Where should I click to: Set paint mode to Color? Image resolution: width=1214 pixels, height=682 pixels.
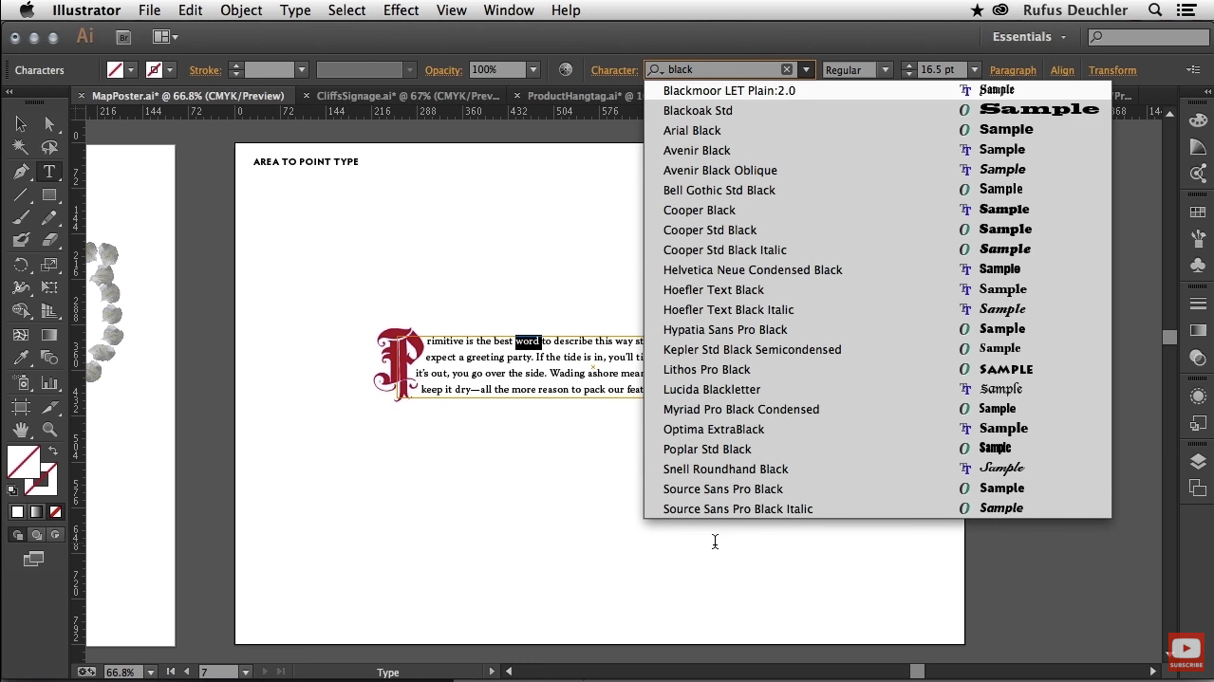click(17, 512)
